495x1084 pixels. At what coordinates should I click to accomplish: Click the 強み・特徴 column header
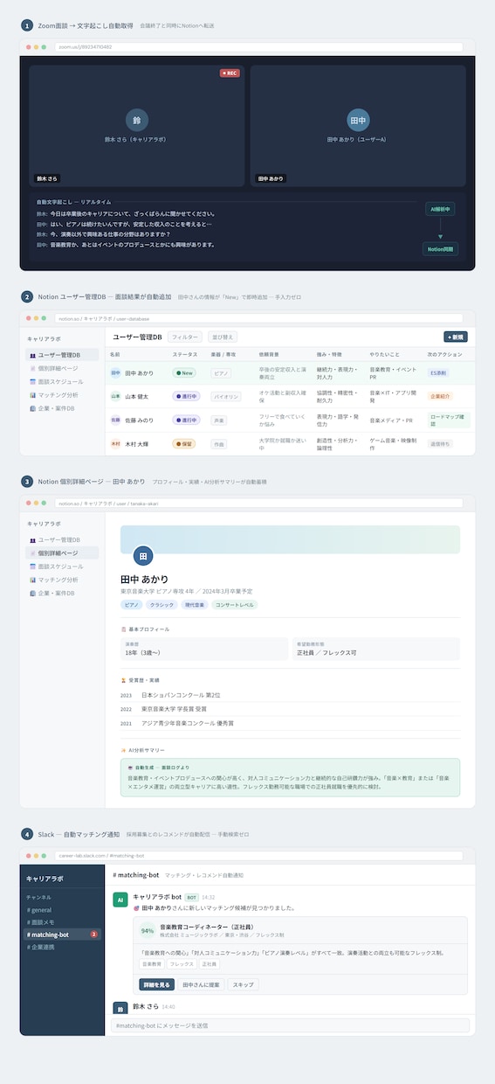coord(328,354)
